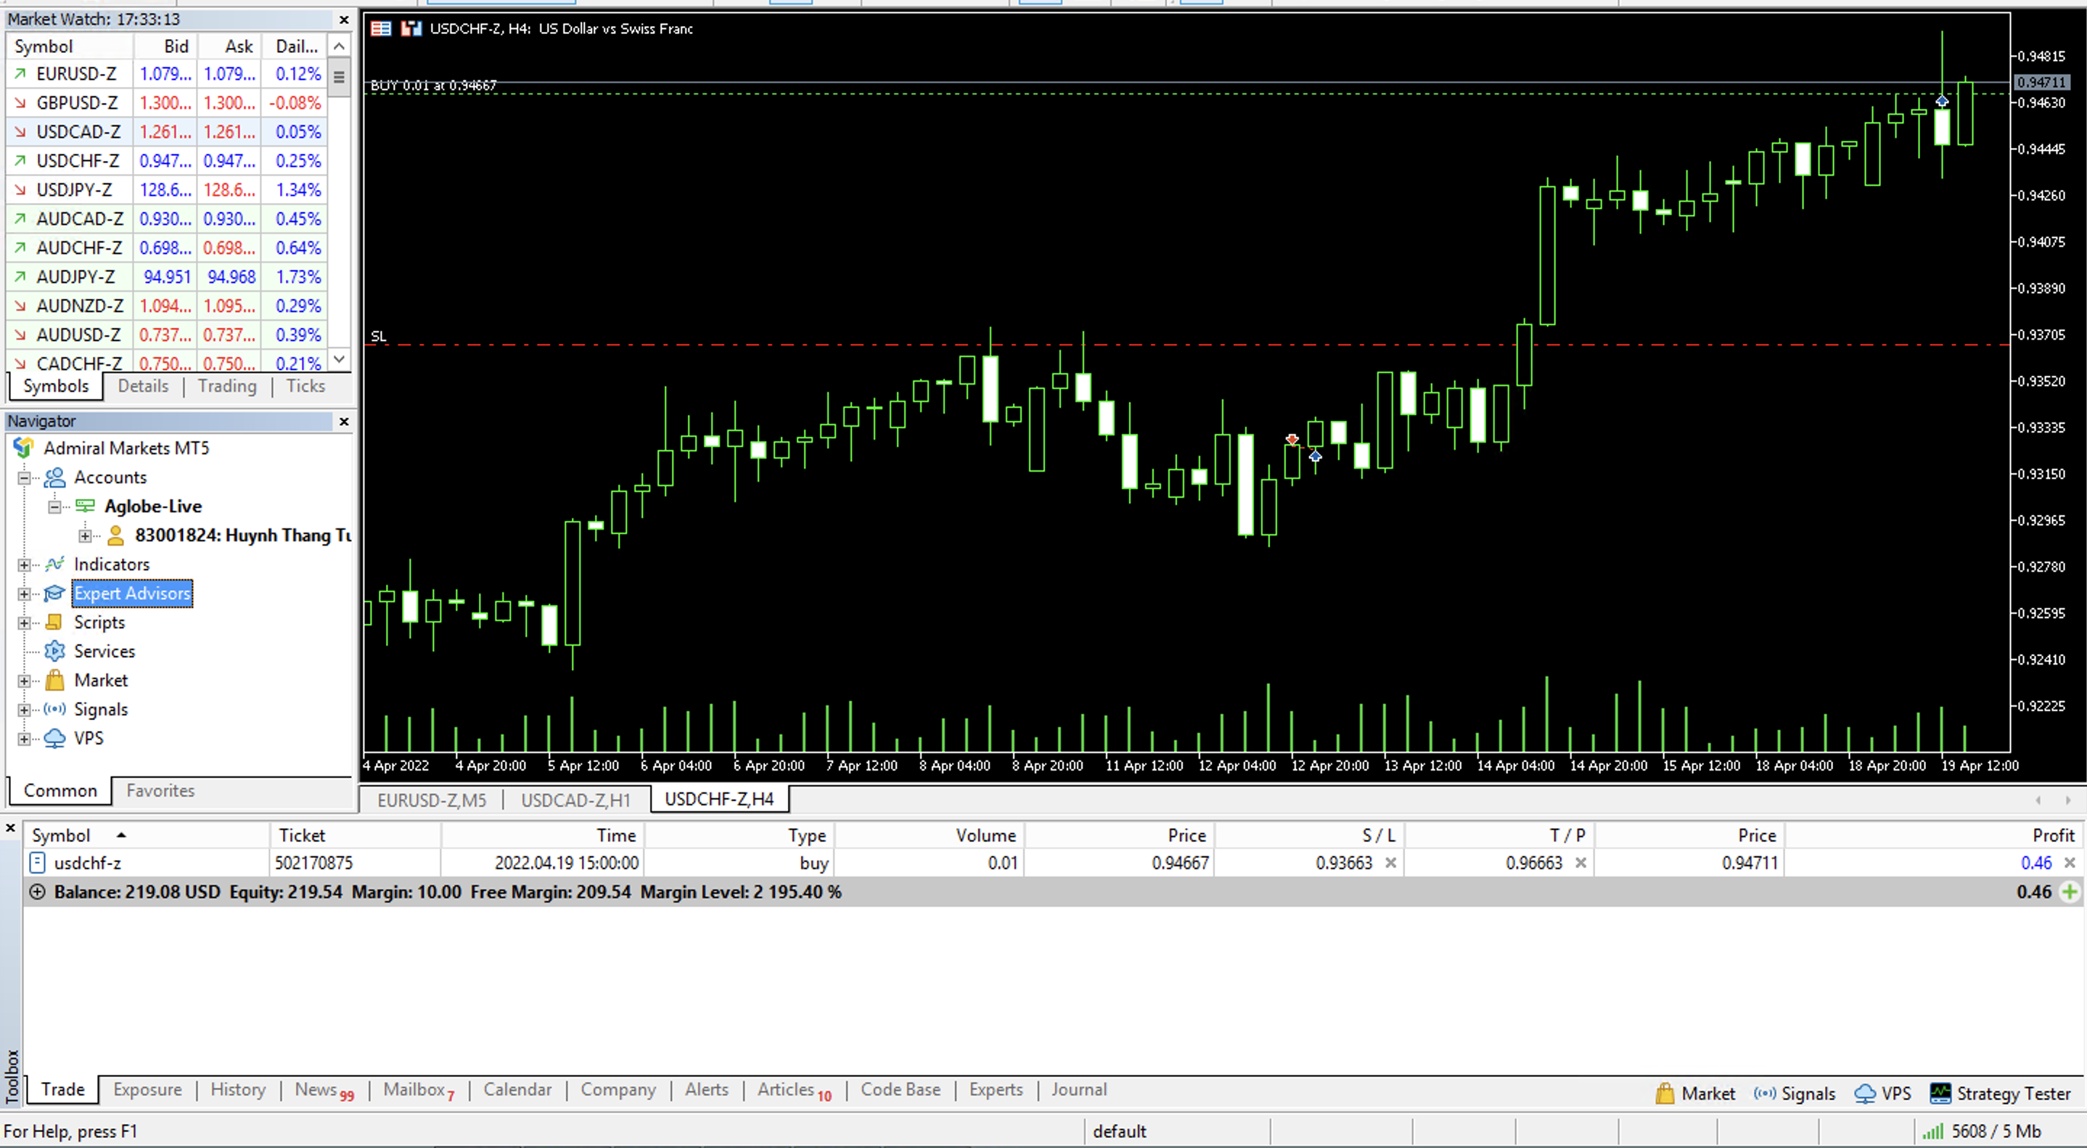2087x1148 pixels.
Task: Open the Services item in Navigator
Action: (x=104, y=652)
